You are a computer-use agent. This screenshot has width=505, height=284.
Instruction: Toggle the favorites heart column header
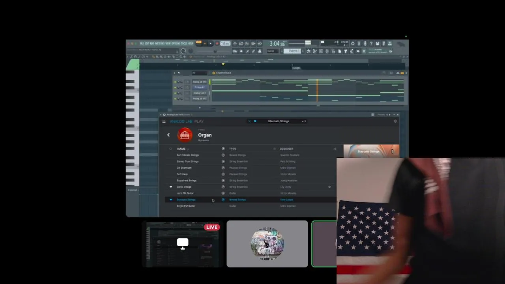pos(170,149)
